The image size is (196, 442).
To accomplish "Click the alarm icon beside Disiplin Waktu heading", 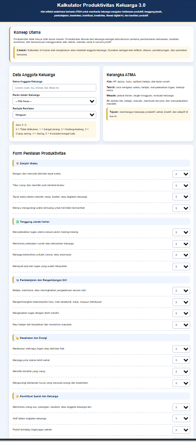I will (18, 163).
